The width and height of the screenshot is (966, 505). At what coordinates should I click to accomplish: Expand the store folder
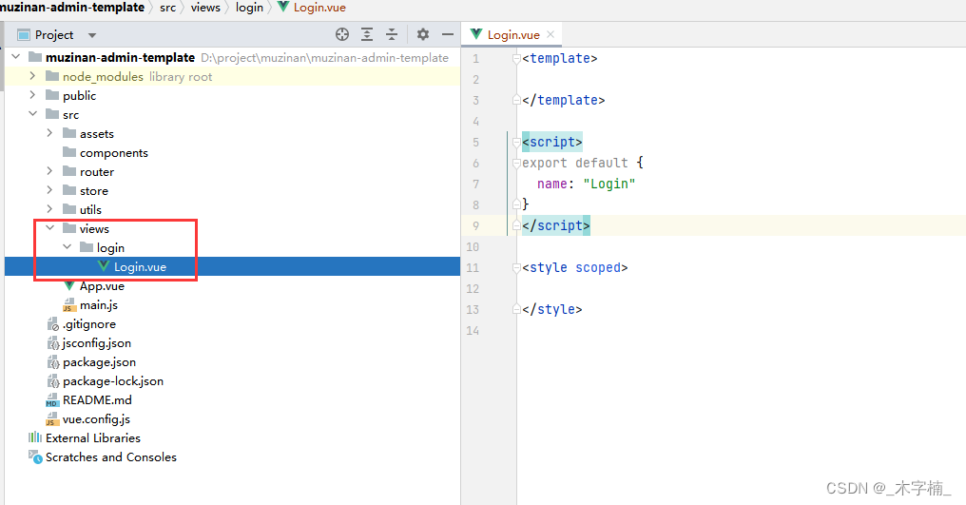click(x=49, y=190)
